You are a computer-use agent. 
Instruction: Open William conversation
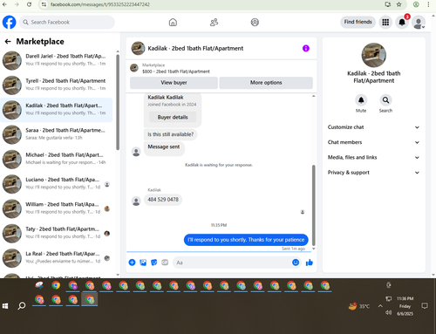click(57, 208)
